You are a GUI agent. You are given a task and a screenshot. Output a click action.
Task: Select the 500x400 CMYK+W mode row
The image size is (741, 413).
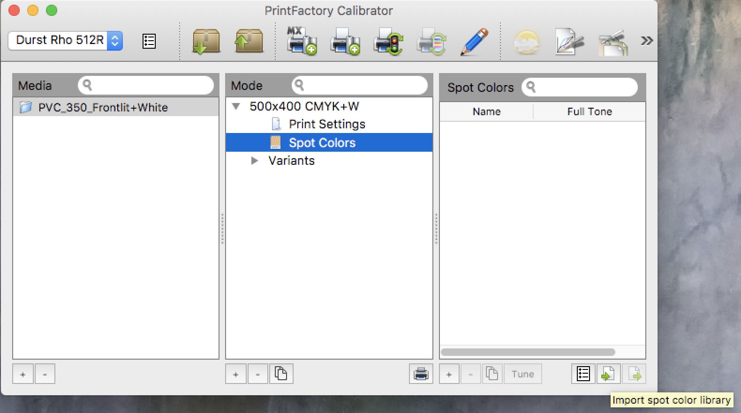329,106
